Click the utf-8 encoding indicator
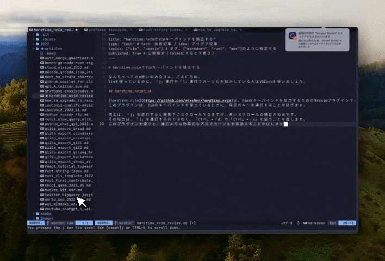385x261 pixels. point(287,223)
